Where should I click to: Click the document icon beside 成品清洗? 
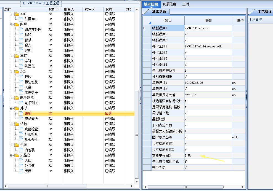(x=21, y=119)
